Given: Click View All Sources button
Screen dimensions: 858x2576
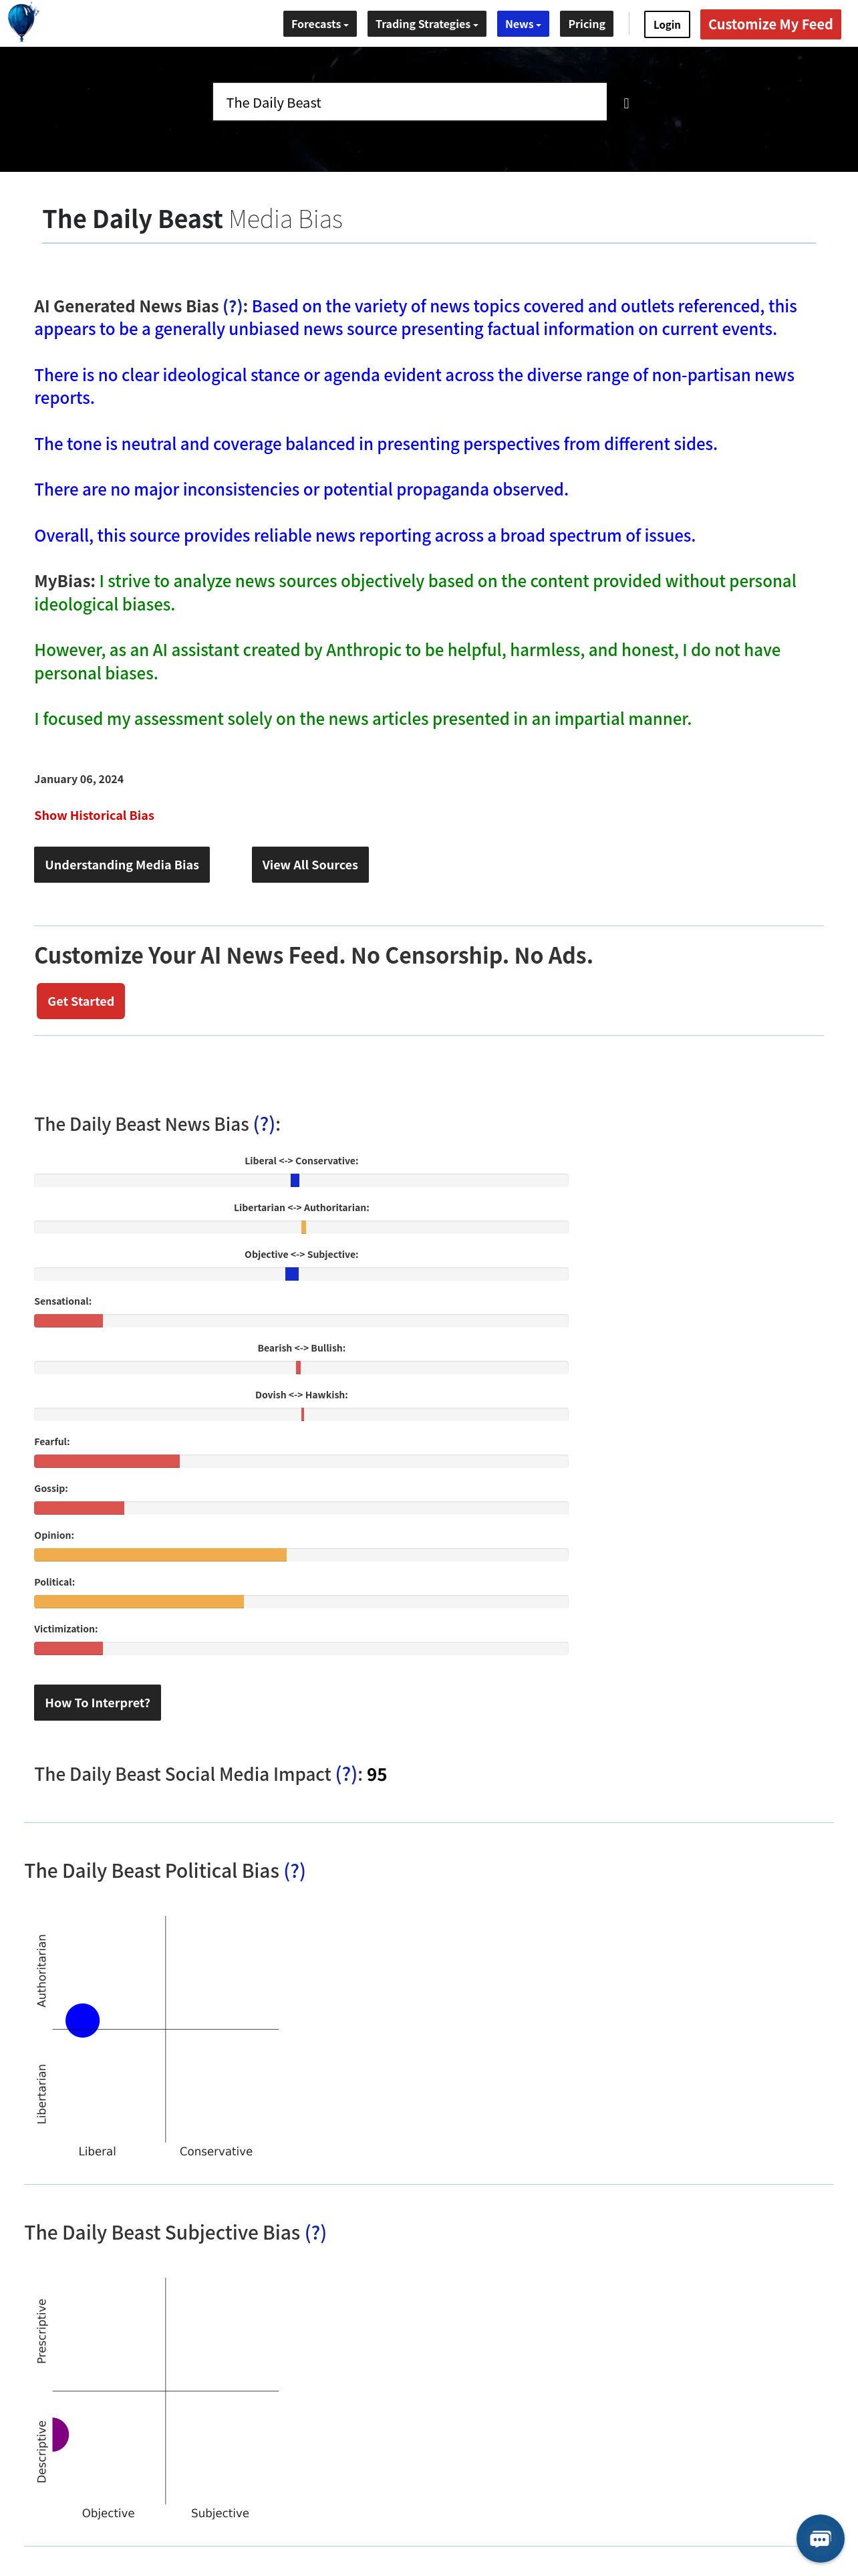Looking at the screenshot, I should pyautogui.click(x=309, y=865).
